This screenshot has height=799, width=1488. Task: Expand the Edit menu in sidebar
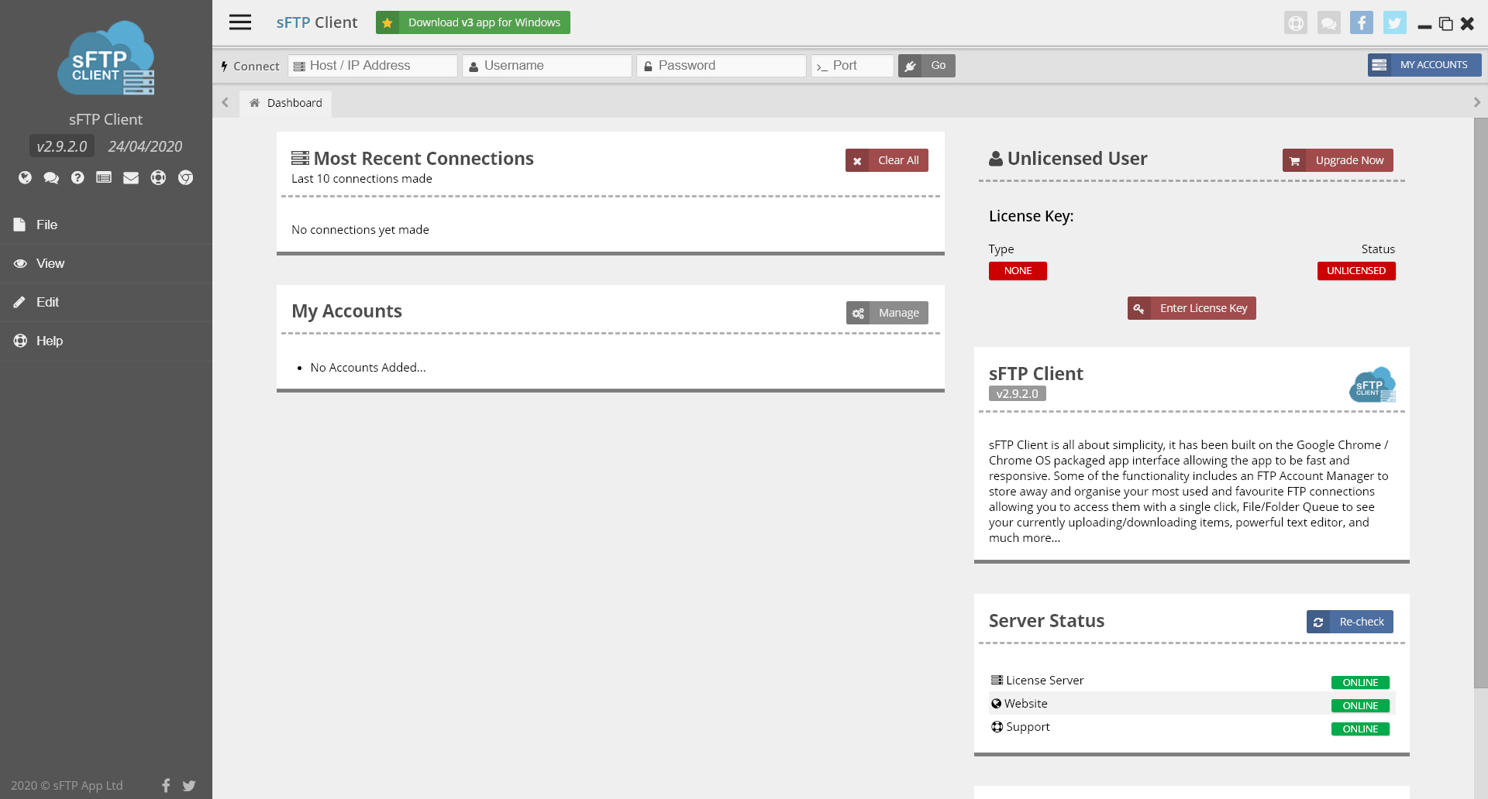tap(47, 302)
